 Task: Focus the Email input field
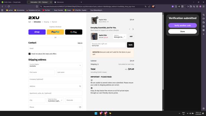pyautogui.click(x=55, y=48)
